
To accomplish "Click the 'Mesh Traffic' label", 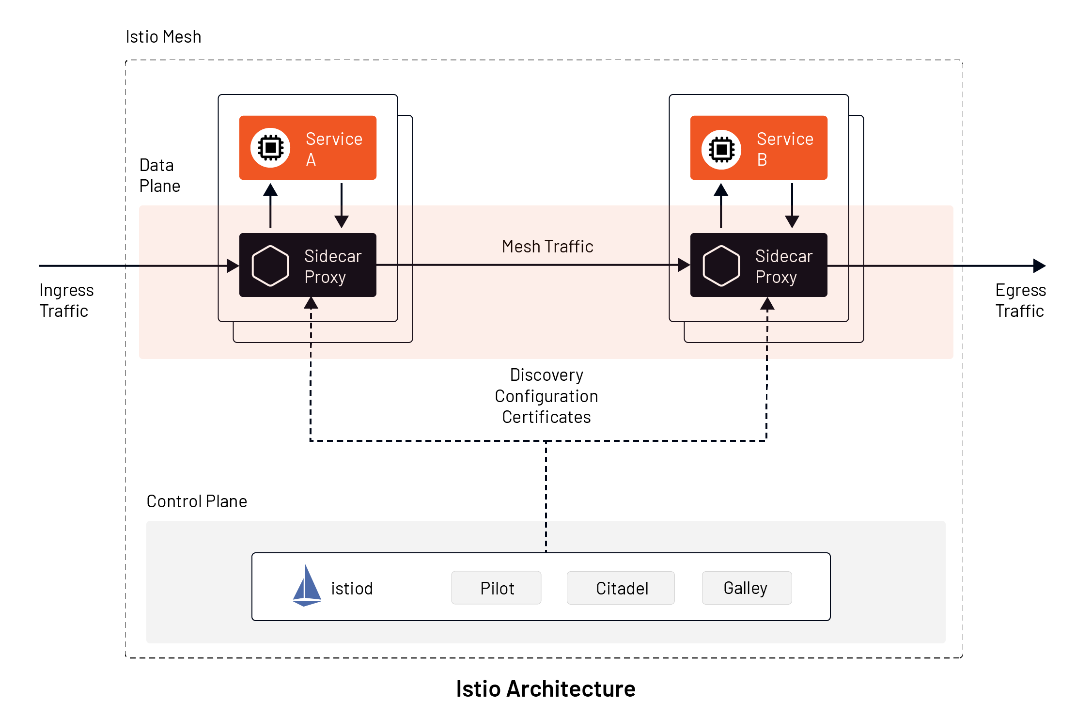I will pos(547,247).
